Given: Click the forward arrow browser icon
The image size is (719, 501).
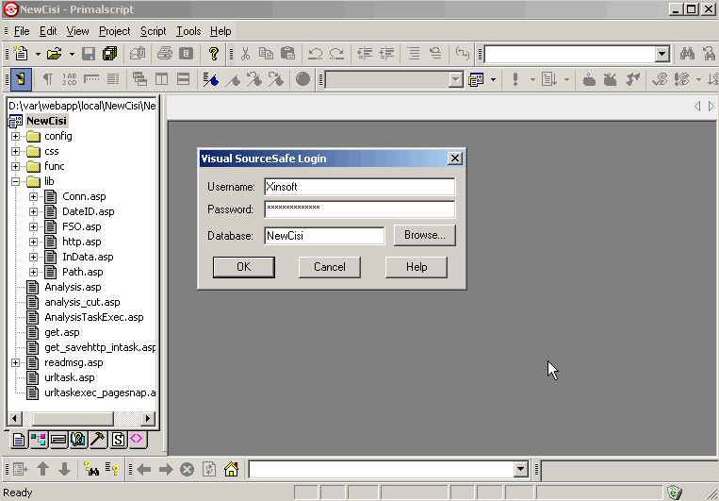Looking at the screenshot, I should pyautogui.click(x=166, y=469).
